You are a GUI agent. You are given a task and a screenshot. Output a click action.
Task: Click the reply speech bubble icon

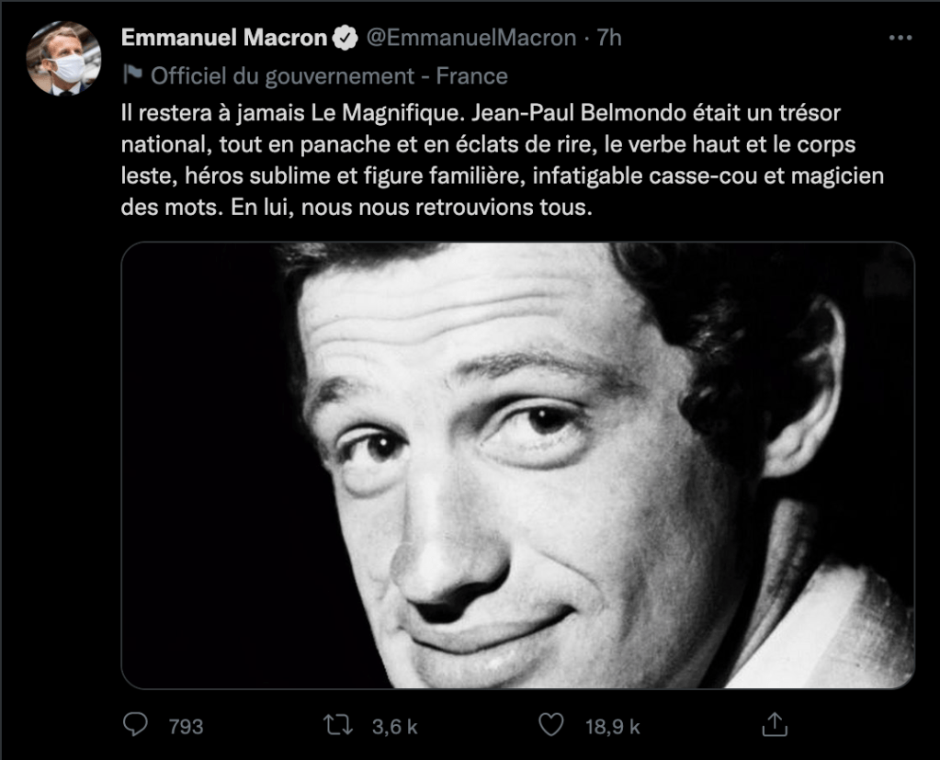pyautogui.click(x=135, y=725)
